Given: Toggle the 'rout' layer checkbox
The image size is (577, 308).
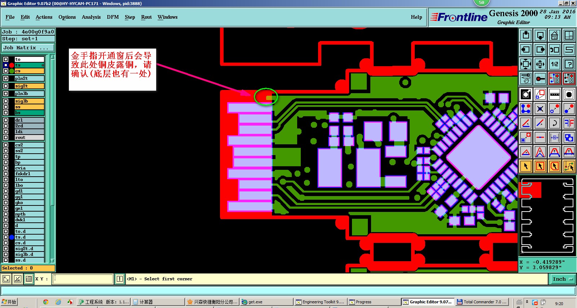Looking at the screenshot, I should pos(6,137).
